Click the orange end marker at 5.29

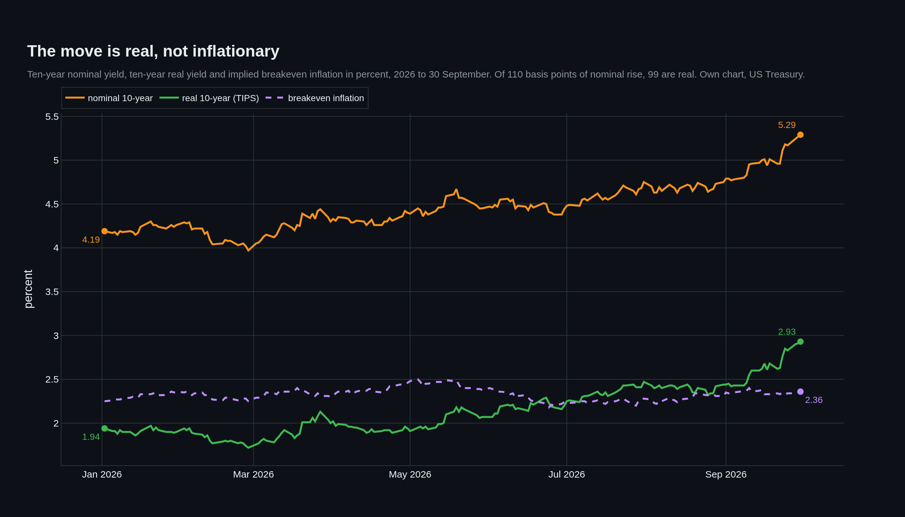(800, 135)
